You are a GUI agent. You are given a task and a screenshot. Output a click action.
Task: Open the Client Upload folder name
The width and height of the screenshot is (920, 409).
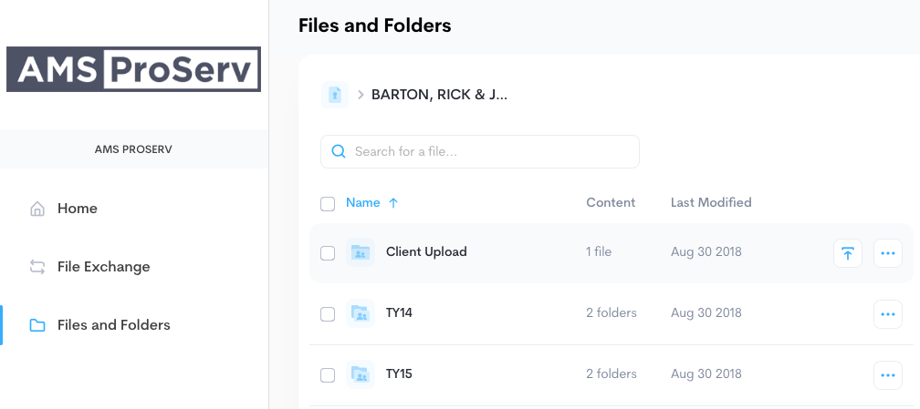[426, 252]
